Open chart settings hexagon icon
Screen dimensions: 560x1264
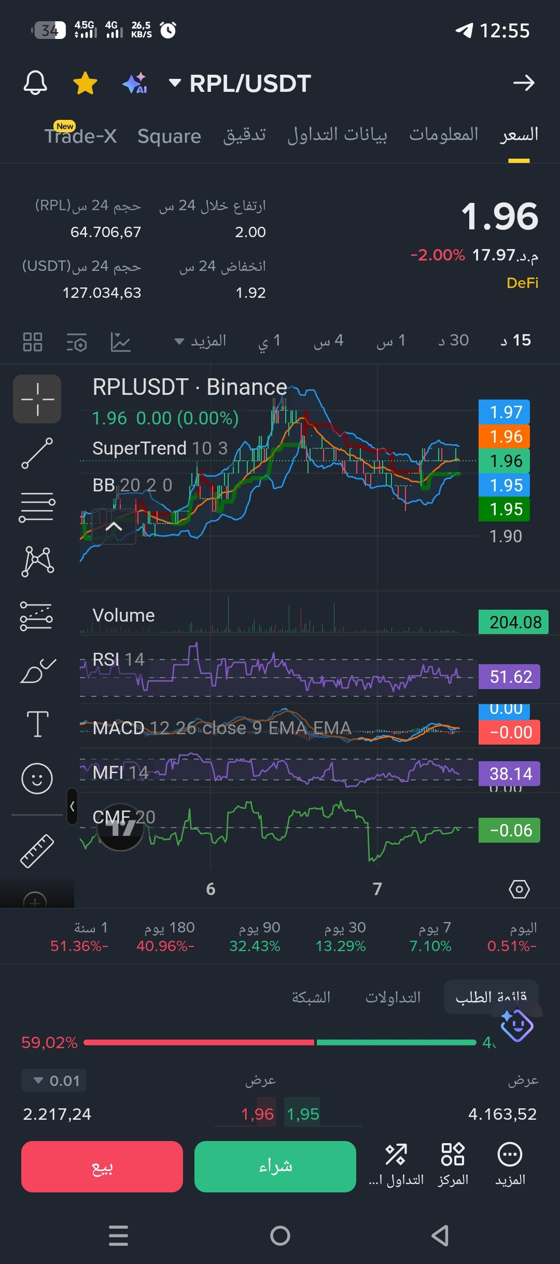[519, 889]
